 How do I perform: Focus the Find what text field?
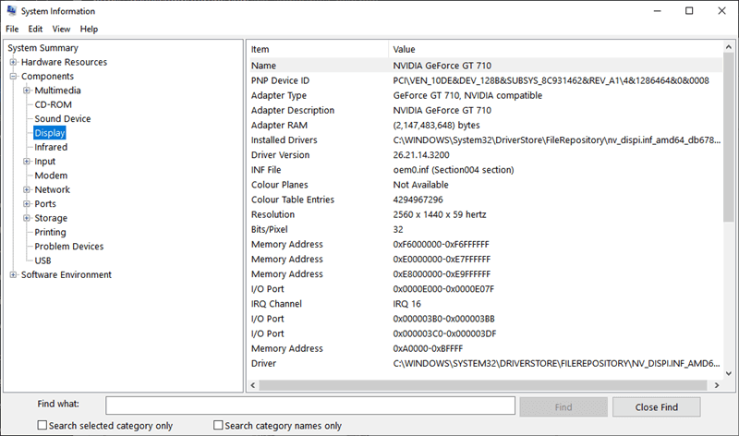310,406
